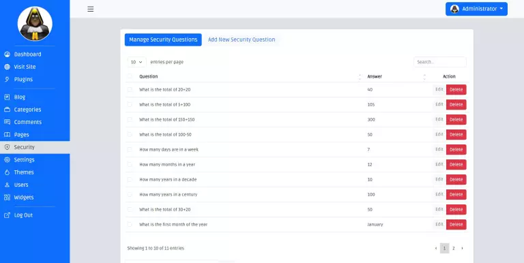Delete the 'months in a year' question
This screenshot has height=263, width=524.
tap(456, 164)
